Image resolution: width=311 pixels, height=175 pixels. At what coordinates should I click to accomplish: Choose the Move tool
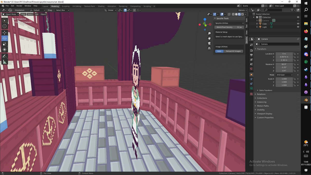(x=5, y=33)
